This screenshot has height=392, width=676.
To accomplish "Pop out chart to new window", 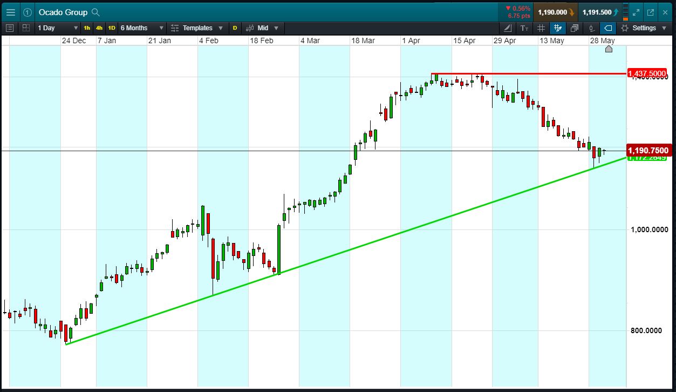I will pyautogui.click(x=651, y=12).
